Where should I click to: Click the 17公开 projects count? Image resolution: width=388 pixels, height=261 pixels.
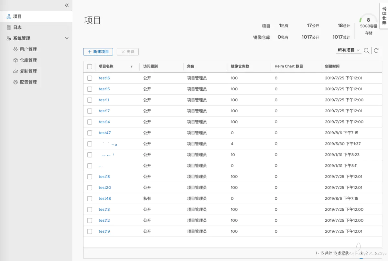coord(313,25)
